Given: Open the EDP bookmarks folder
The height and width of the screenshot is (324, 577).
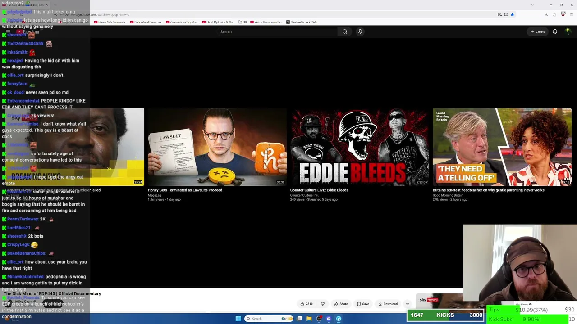Looking at the screenshot, I should (243, 22).
